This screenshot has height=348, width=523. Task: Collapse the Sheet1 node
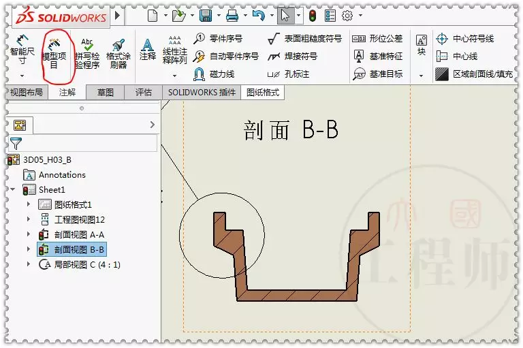pos(13,189)
